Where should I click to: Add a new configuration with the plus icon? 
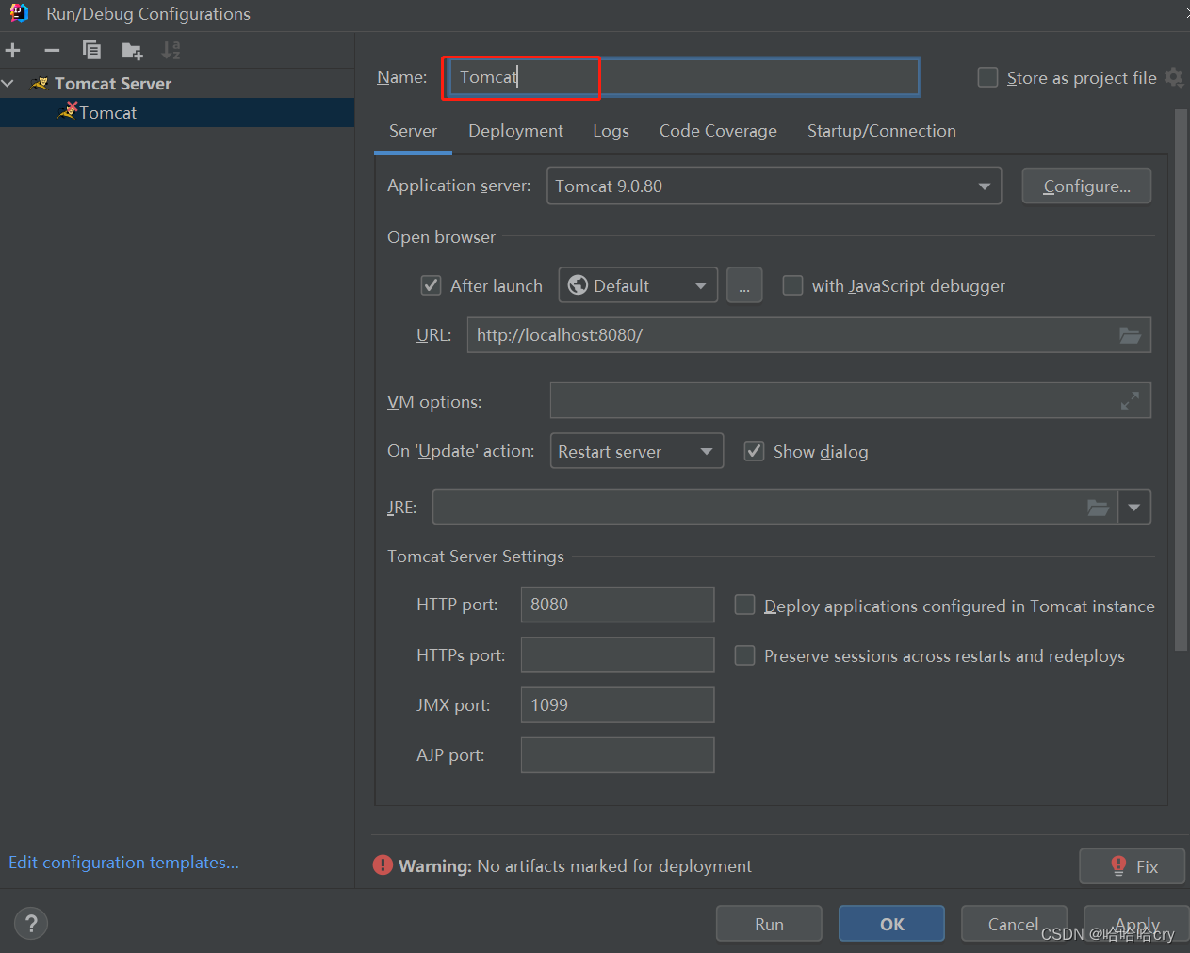click(x=13, y=50)
